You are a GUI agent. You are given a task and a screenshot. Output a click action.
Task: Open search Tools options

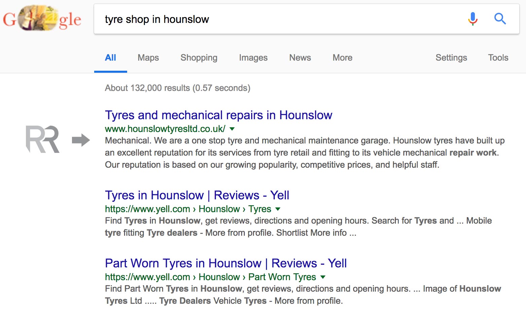tap(498, 58)
